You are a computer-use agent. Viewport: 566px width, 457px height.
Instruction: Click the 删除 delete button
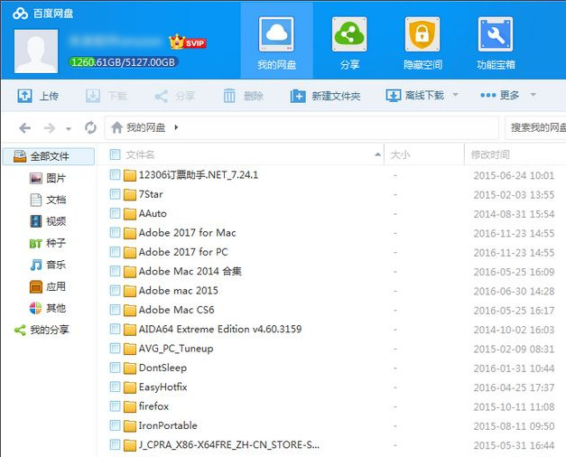pyautogui.click(x=243, y=96)
